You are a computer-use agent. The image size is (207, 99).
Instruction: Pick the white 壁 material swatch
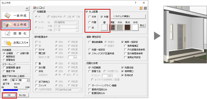[104, 27]
